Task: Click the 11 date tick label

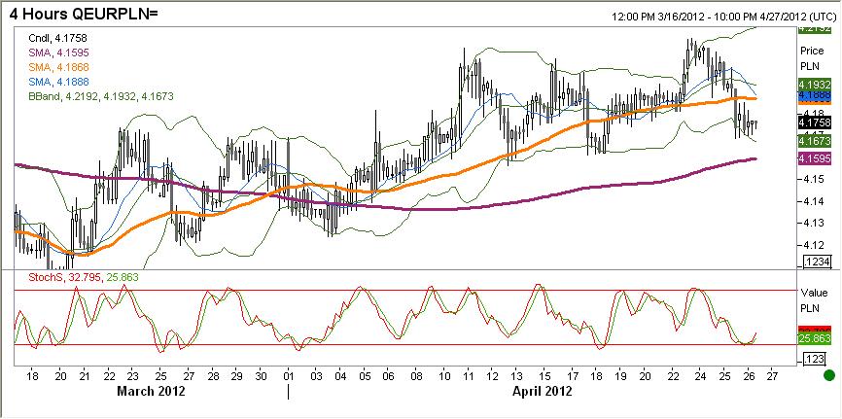Action: pyautogui.click(x=469, y=375)
